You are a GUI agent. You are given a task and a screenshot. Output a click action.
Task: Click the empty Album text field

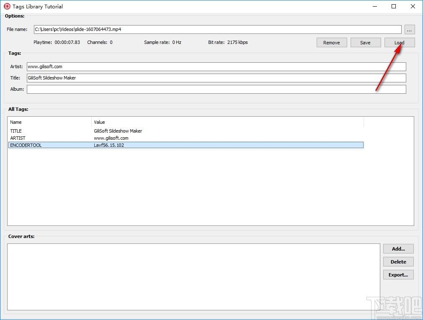click(217, 89)
